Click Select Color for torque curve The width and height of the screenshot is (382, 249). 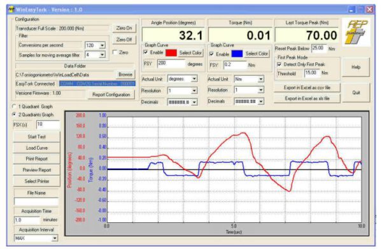pyautogui.click(x=257, y=53)
